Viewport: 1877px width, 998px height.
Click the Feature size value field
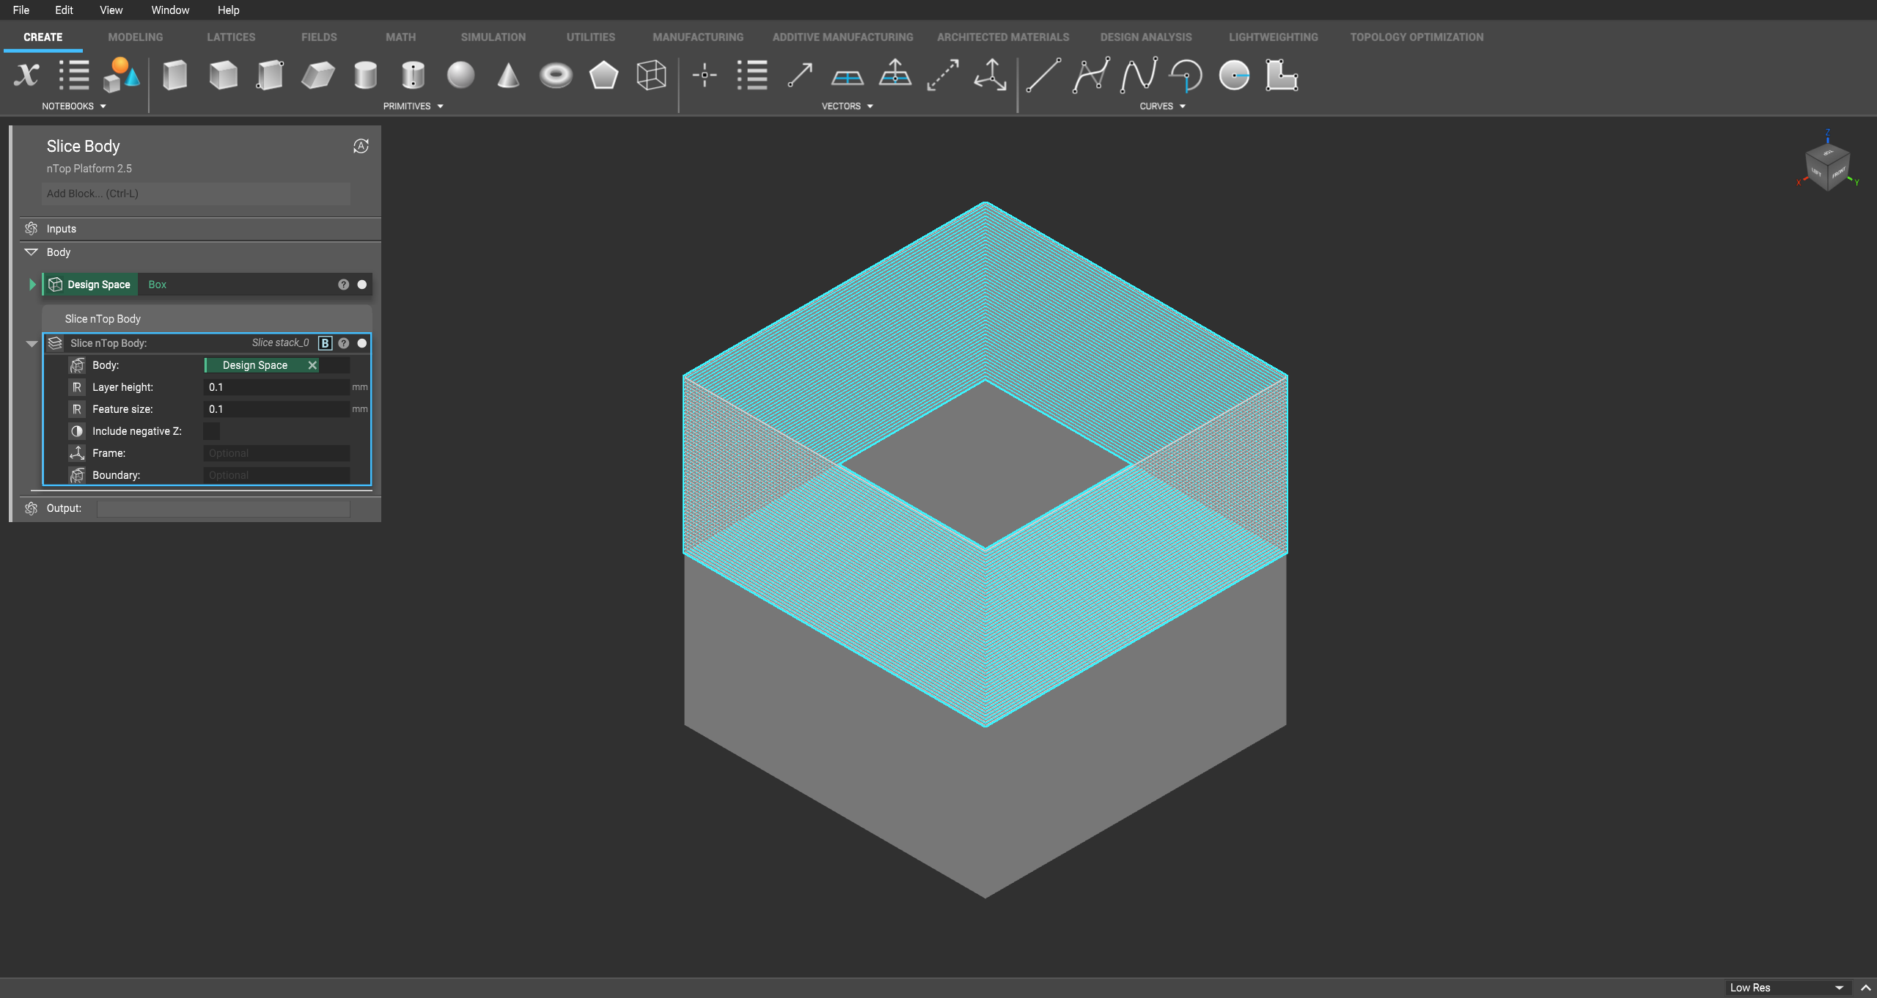(x=276, y=409)
